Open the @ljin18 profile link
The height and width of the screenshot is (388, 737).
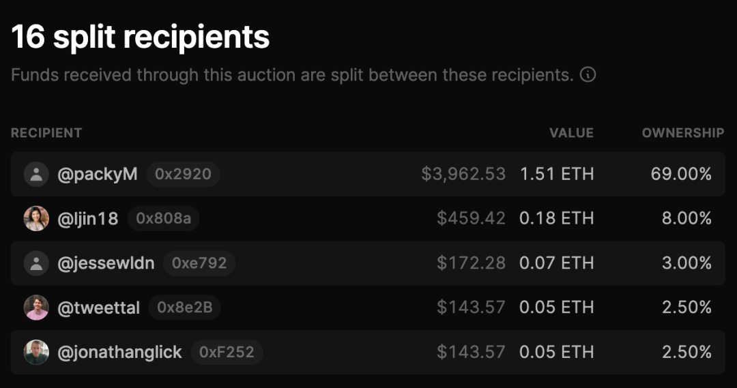click(88, 218)
